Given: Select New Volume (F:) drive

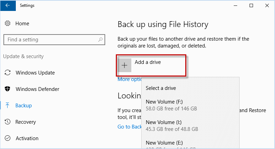Looking at the screenshot, I should [x=172, y=105].
